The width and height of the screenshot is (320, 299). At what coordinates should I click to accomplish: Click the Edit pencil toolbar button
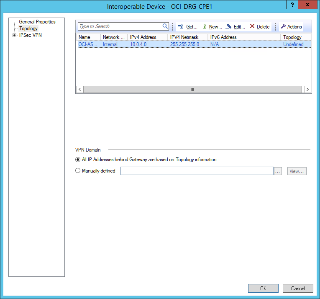[x=236, y=27]
